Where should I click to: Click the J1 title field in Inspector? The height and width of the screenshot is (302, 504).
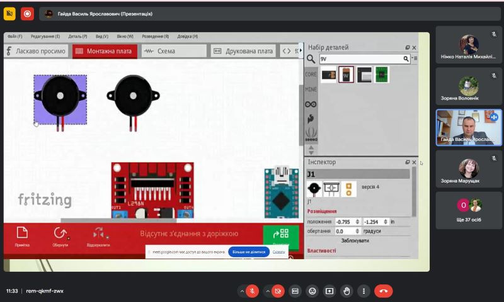[358, 174]
